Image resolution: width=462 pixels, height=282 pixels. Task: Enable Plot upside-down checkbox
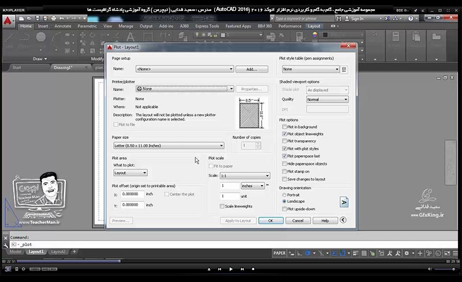tap(284, 209)
